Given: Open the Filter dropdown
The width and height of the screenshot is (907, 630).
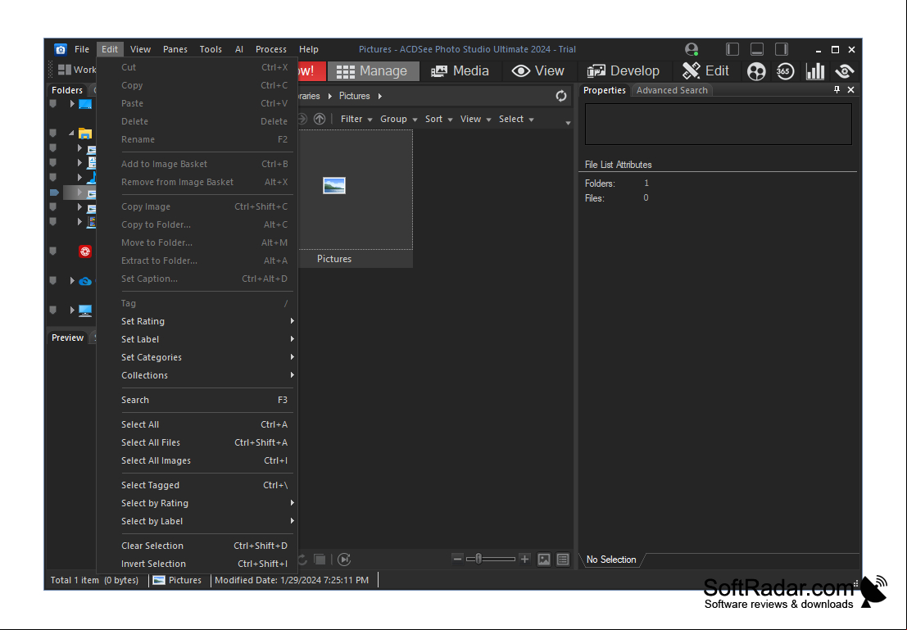Looking at the screenshot, I should [356, 119].
